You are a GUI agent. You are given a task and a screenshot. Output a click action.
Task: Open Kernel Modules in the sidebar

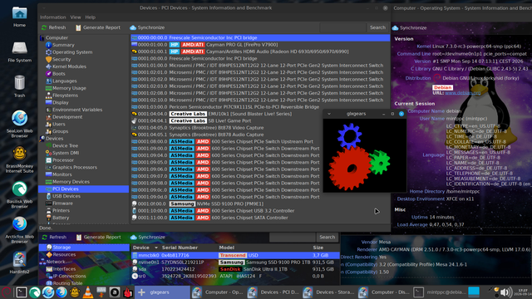(69, 66)
